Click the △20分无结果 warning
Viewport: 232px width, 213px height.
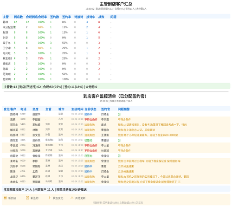[126, 166]
